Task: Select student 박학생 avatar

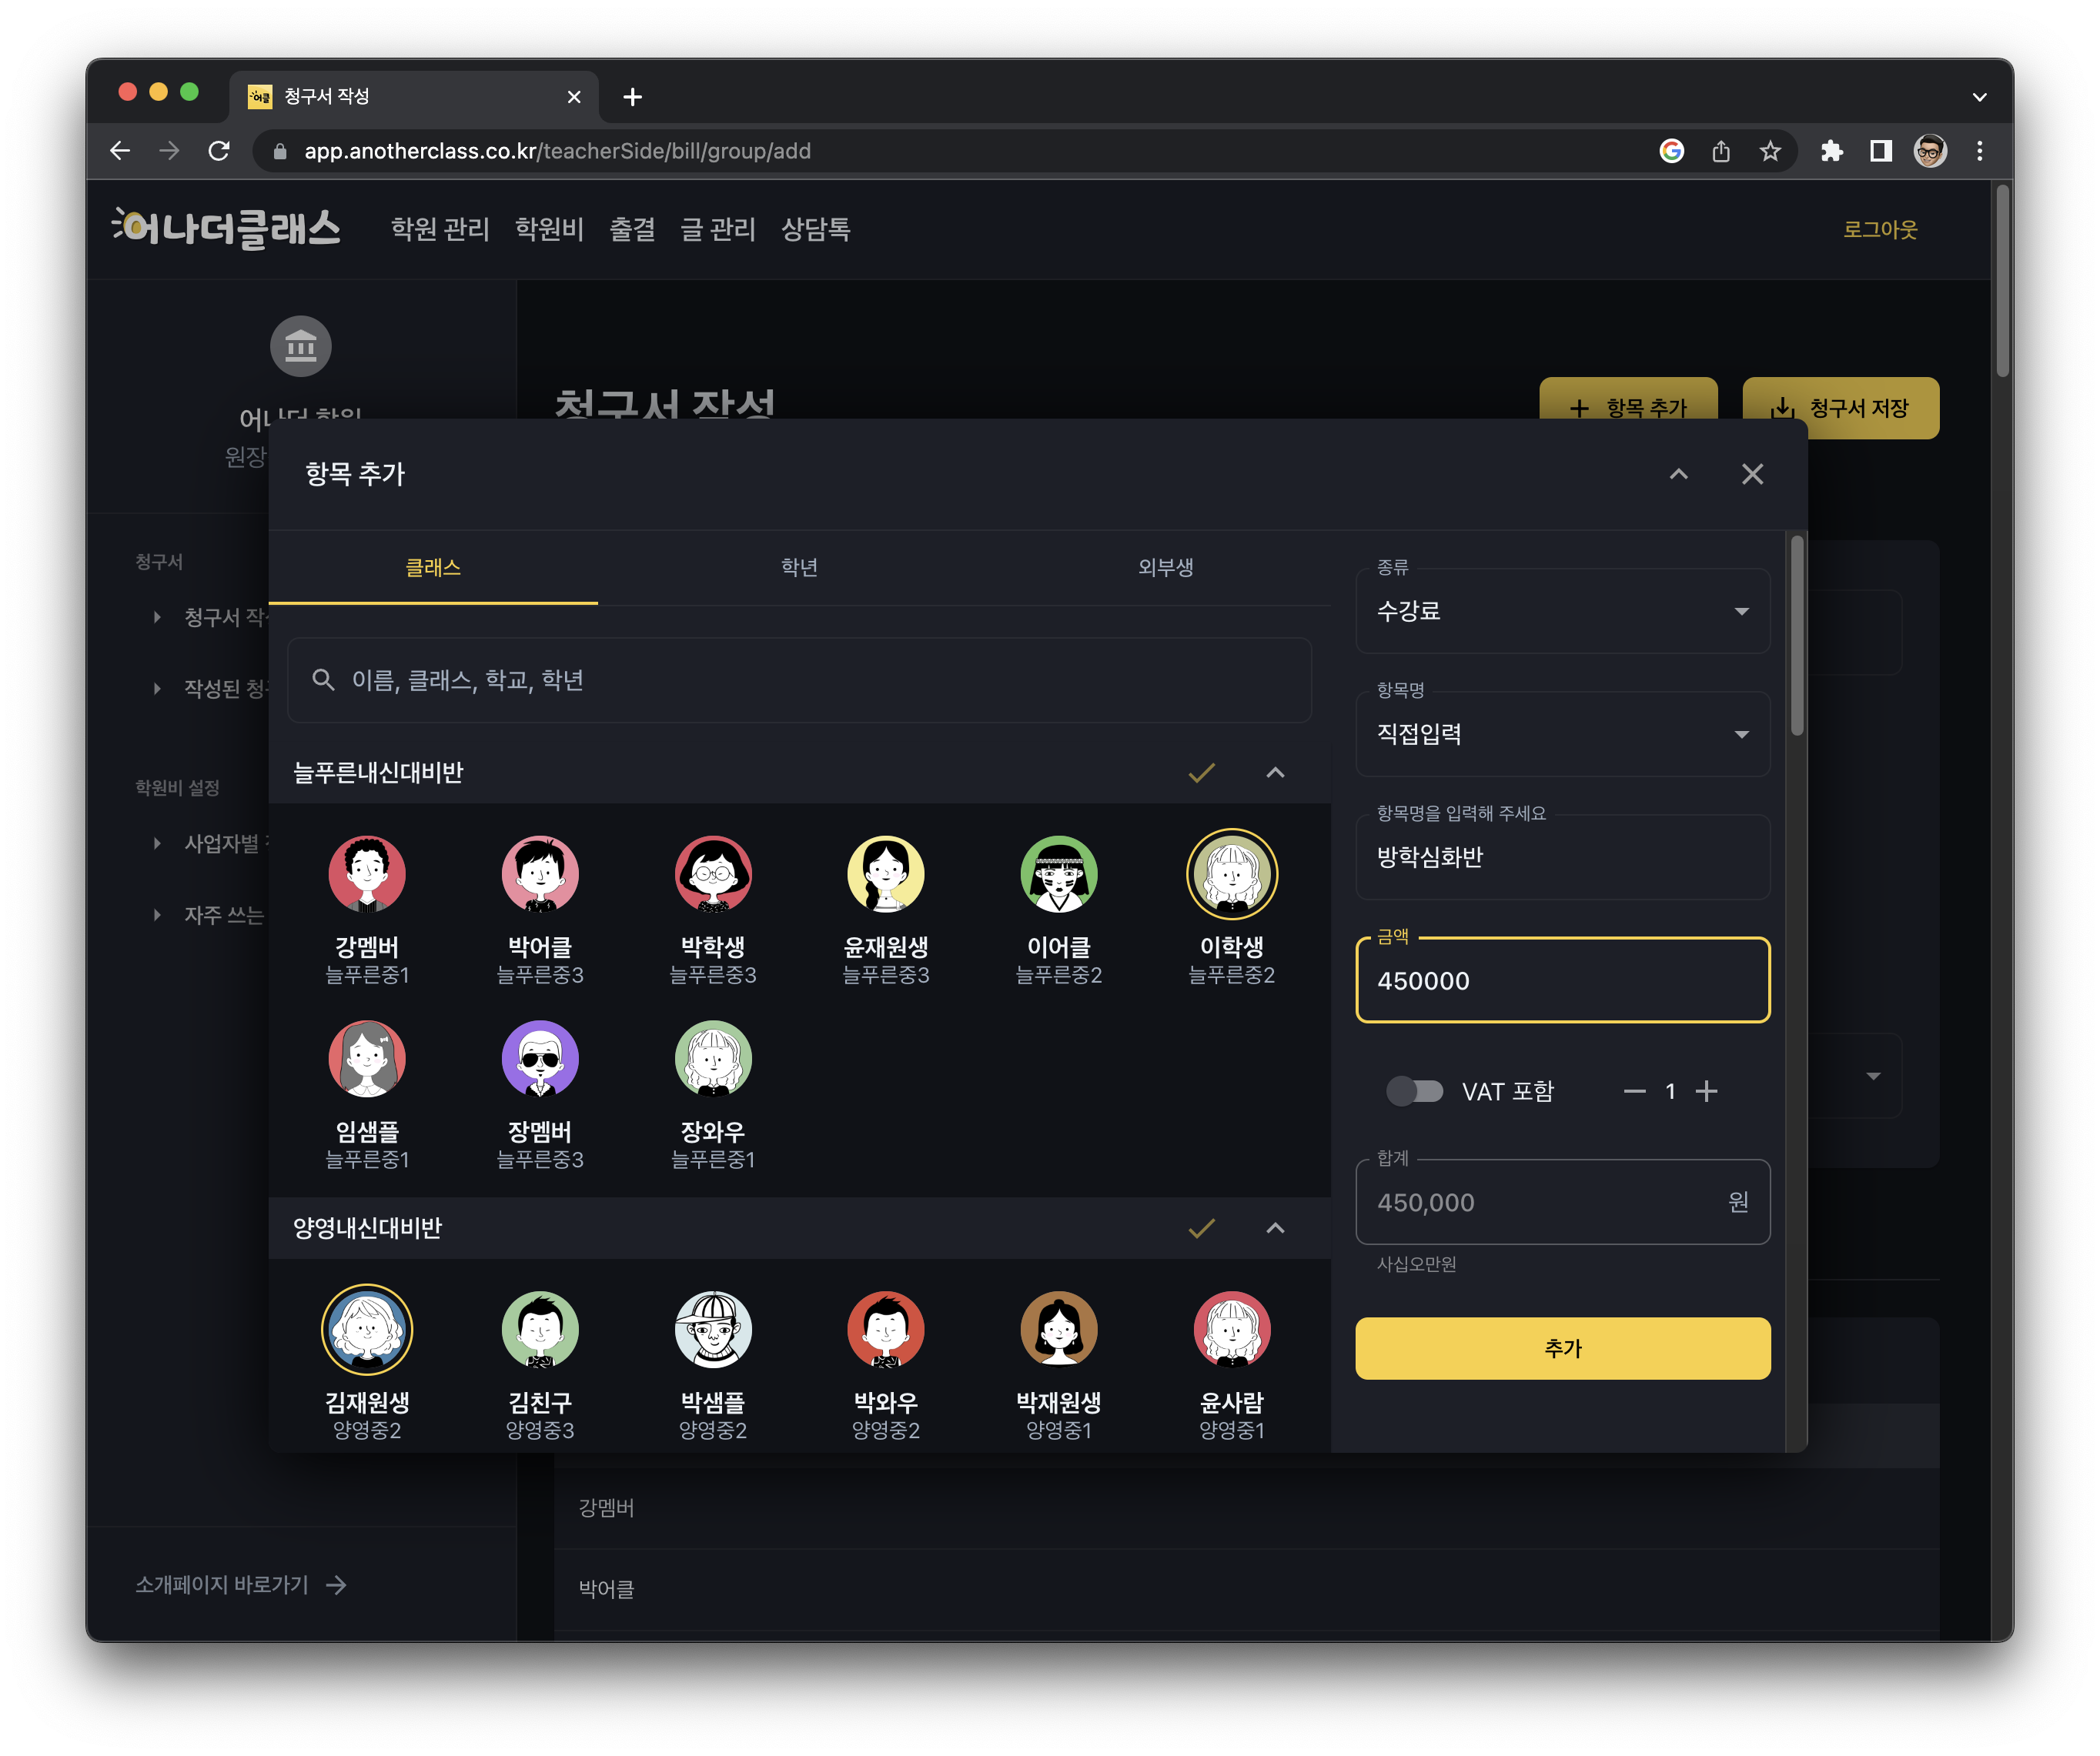Action: click(712, 874)
